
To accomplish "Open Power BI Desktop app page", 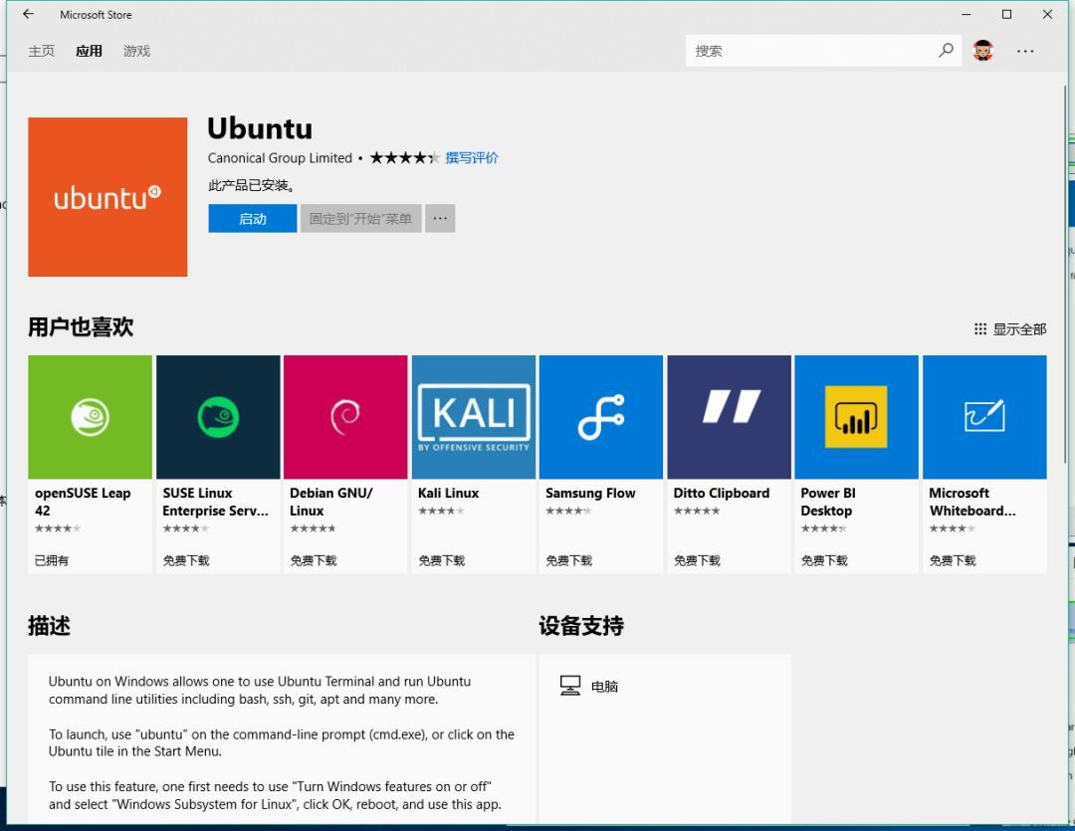I will [x=855, y=416].
